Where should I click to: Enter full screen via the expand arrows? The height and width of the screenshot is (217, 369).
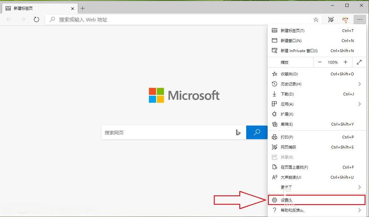point(359,62)
